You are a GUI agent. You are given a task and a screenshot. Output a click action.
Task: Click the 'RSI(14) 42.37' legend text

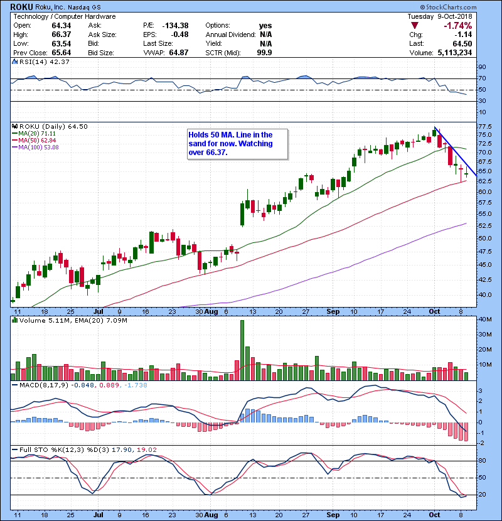click(44, 62)
